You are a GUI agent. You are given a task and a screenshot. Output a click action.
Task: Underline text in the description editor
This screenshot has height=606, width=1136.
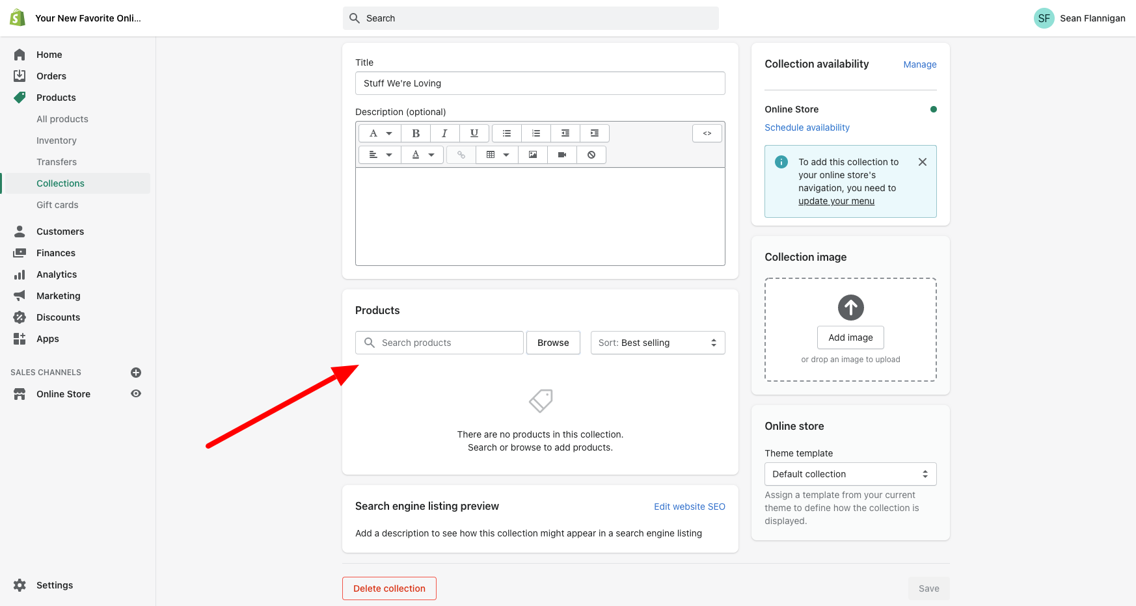click(474, 133)
